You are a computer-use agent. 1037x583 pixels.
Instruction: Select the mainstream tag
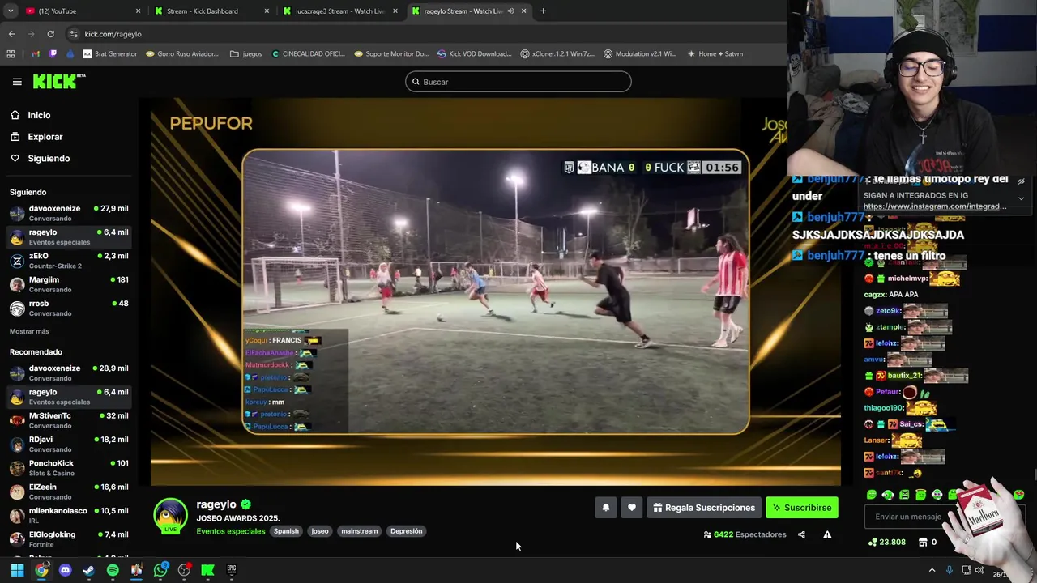point(360,531)
